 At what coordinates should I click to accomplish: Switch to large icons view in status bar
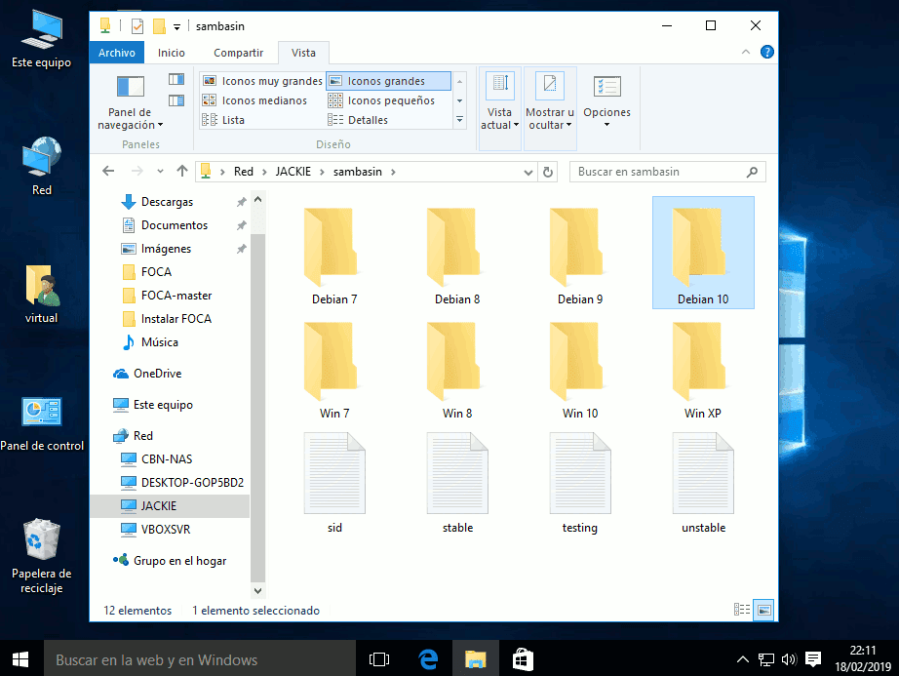point(763,610)
